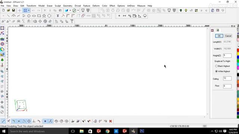Viewport: 239px width, 134px height.
Task: Click the OK button in side panel
Action: [x=219, y=36]
